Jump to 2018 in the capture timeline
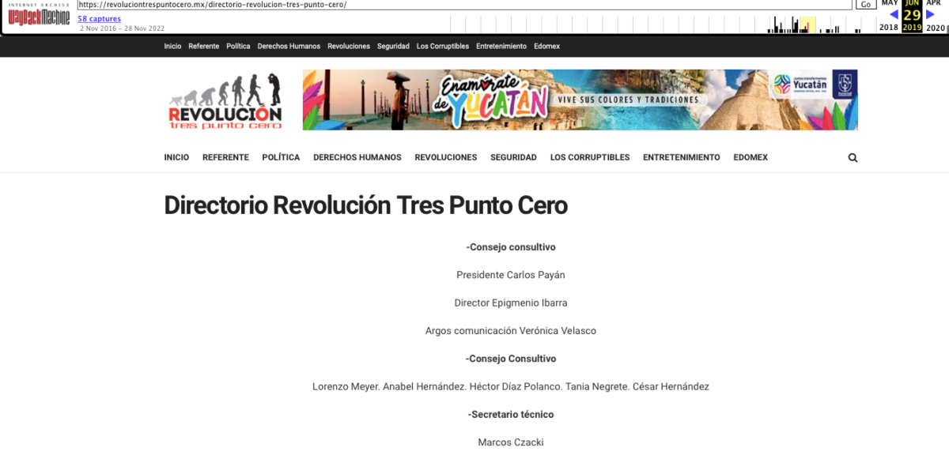Screen dimensions: 949x455 tap(889, 28)
